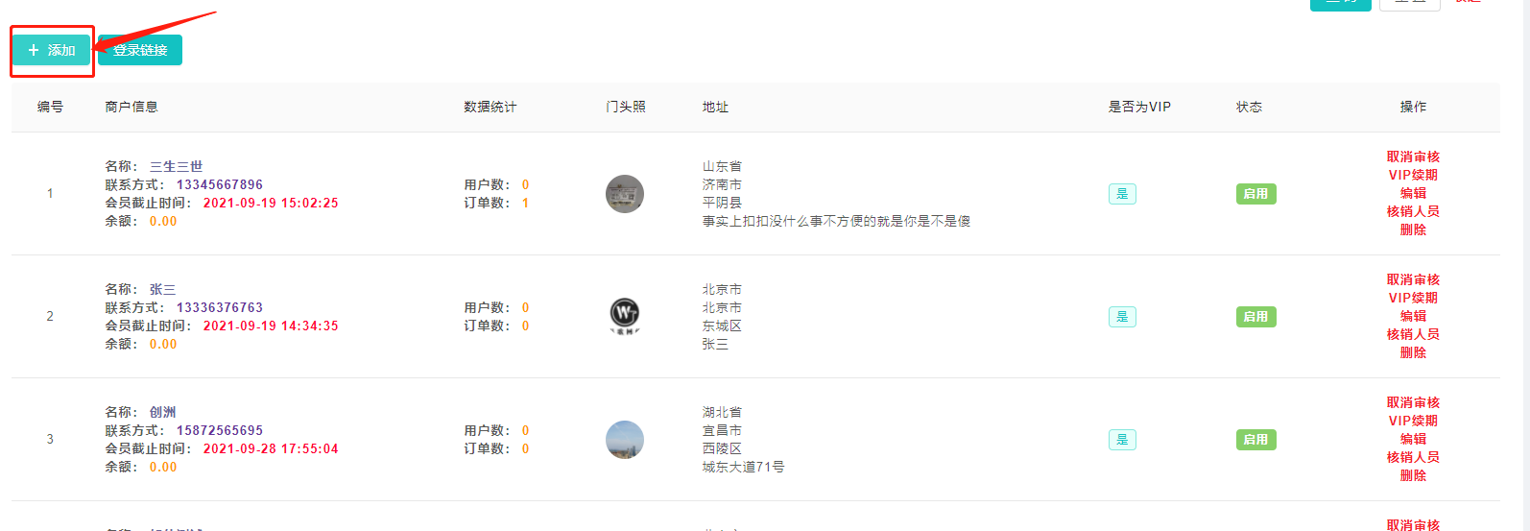Click the VIP 是 tag for 三生三世
This screenshot has height=531, width=1530.
[x=1122, y=194]
